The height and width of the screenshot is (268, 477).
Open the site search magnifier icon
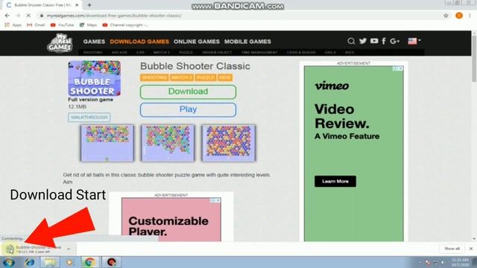351,41
